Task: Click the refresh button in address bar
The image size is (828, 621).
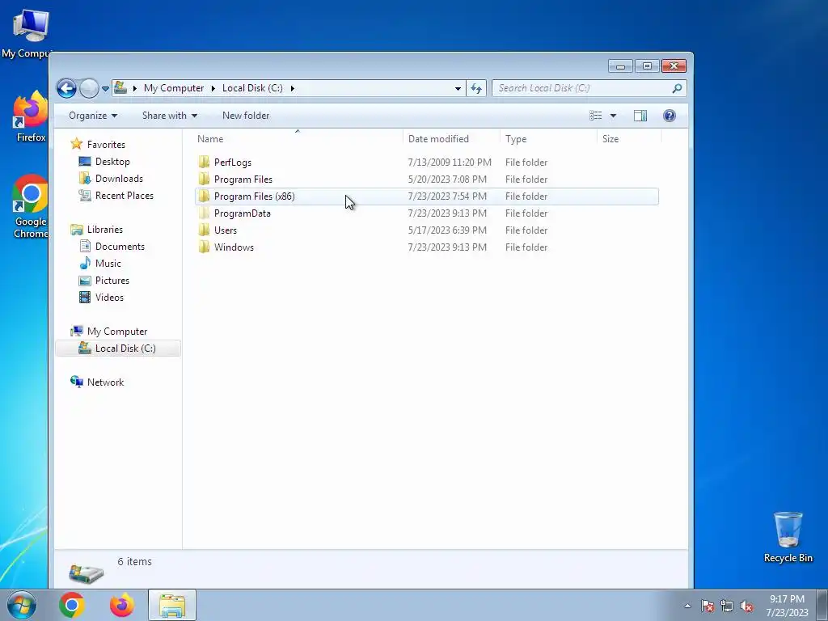Action: (x=476, y=88)
